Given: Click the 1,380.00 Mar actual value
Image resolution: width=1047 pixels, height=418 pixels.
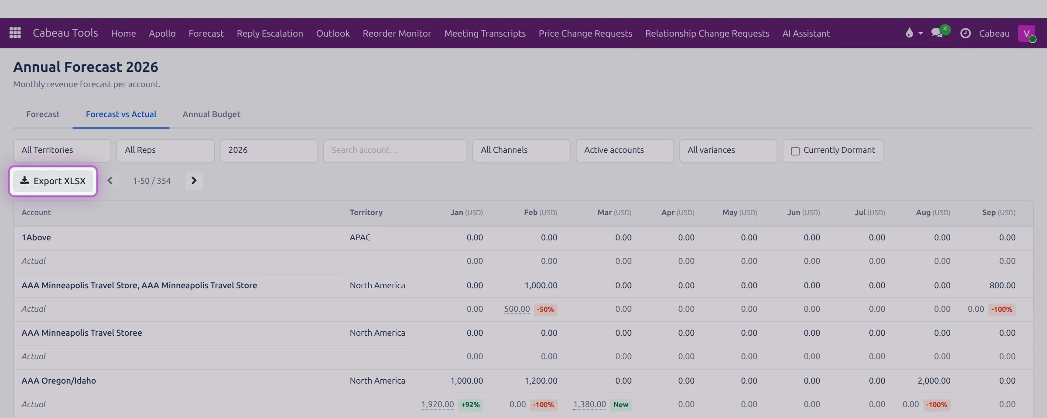Looking at the screenshot, I should tap(590, 405).
